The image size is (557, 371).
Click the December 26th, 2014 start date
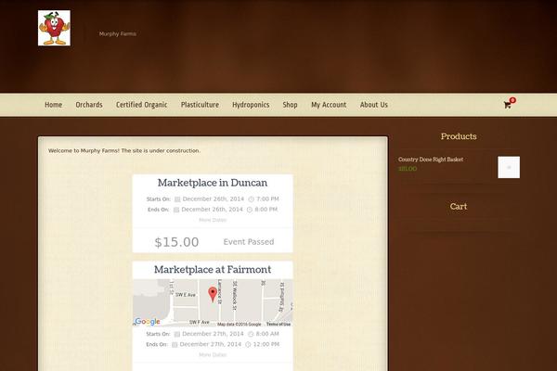click(214, 198)
